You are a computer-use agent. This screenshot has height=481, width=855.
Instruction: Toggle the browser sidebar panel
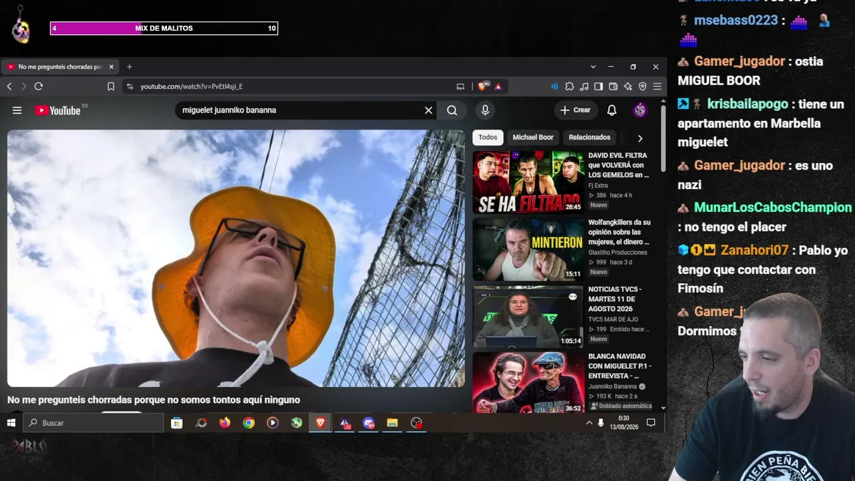click(598, 86)
